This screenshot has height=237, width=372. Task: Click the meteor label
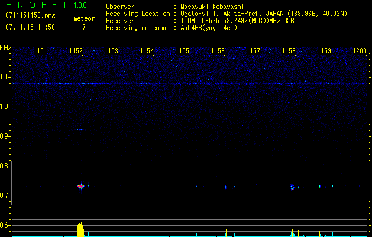click(84, 18)
